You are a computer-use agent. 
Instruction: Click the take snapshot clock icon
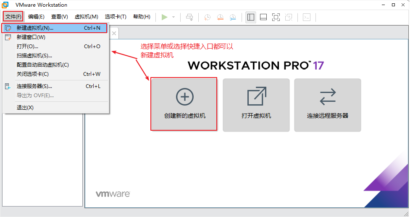(207, 17)
